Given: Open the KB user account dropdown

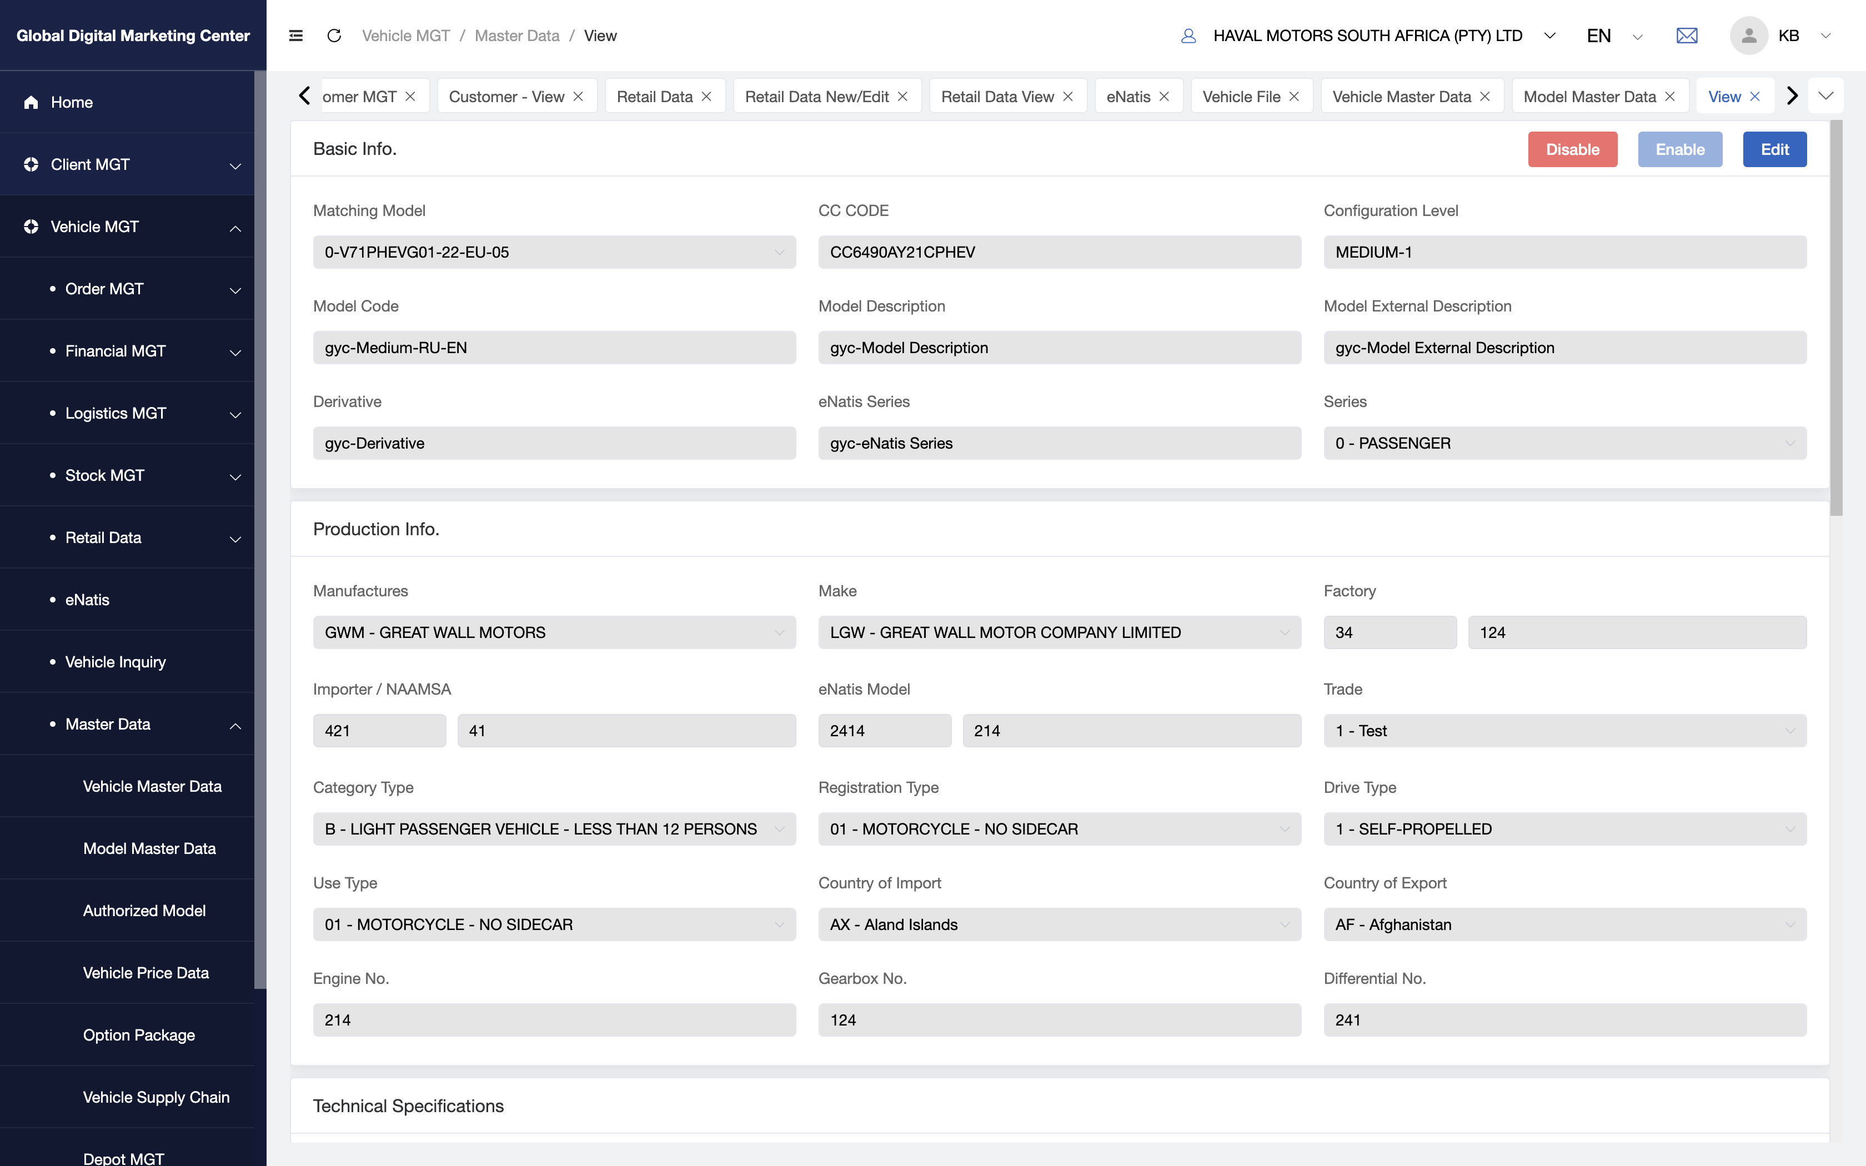Looking at the screenshot, I should [x=1825, y=36].
